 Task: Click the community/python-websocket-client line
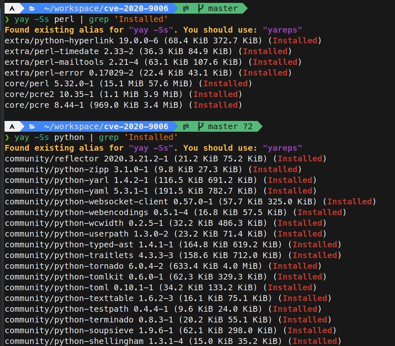coord(190,201)
